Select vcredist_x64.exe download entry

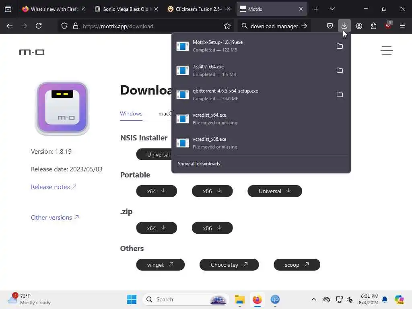tap(261, 119)
